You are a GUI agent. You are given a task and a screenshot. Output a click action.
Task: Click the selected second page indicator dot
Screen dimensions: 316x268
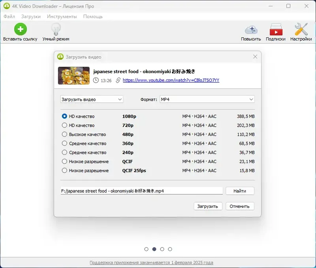click(154, 249)
